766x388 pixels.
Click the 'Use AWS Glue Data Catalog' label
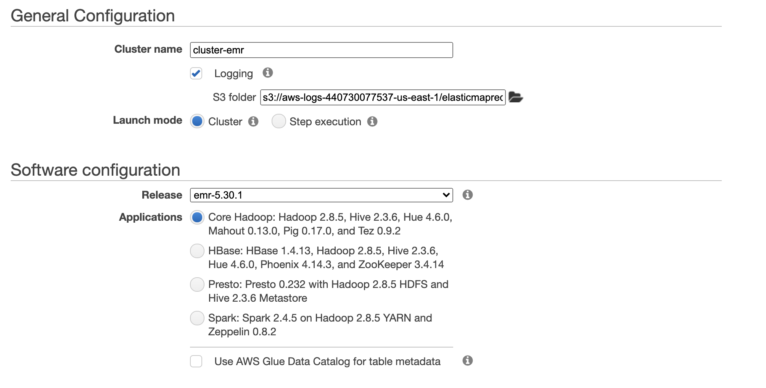(x=327, y=361)
